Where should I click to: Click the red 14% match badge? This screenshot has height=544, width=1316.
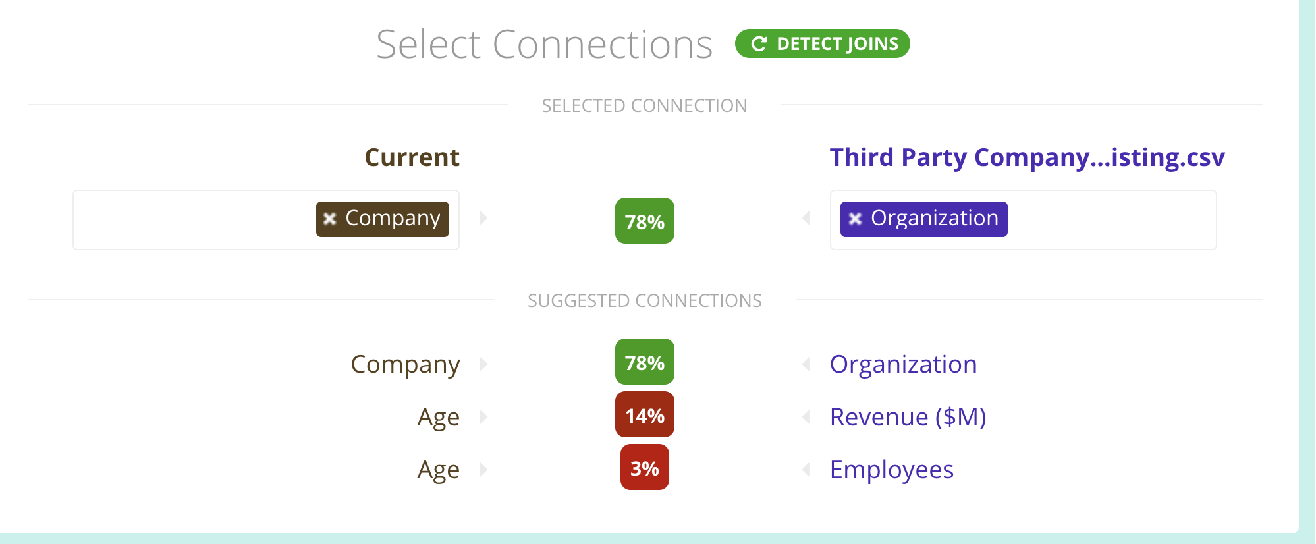tap(645, 414)
